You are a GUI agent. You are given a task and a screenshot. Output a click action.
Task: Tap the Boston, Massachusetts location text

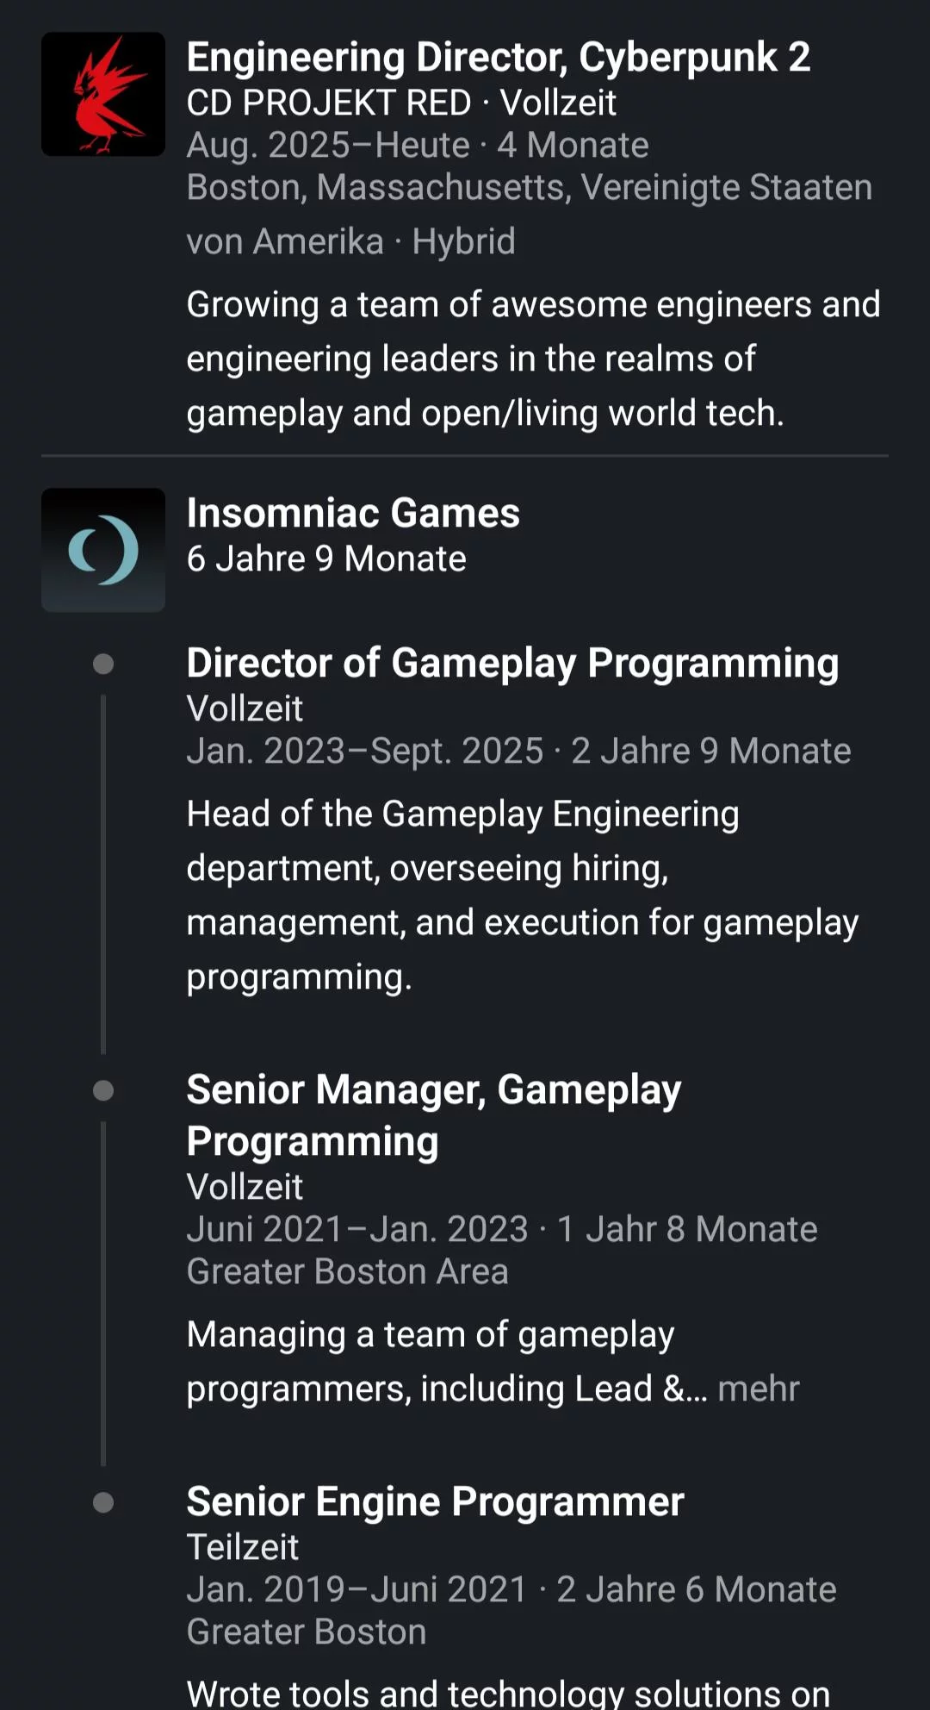click(529, 188)
